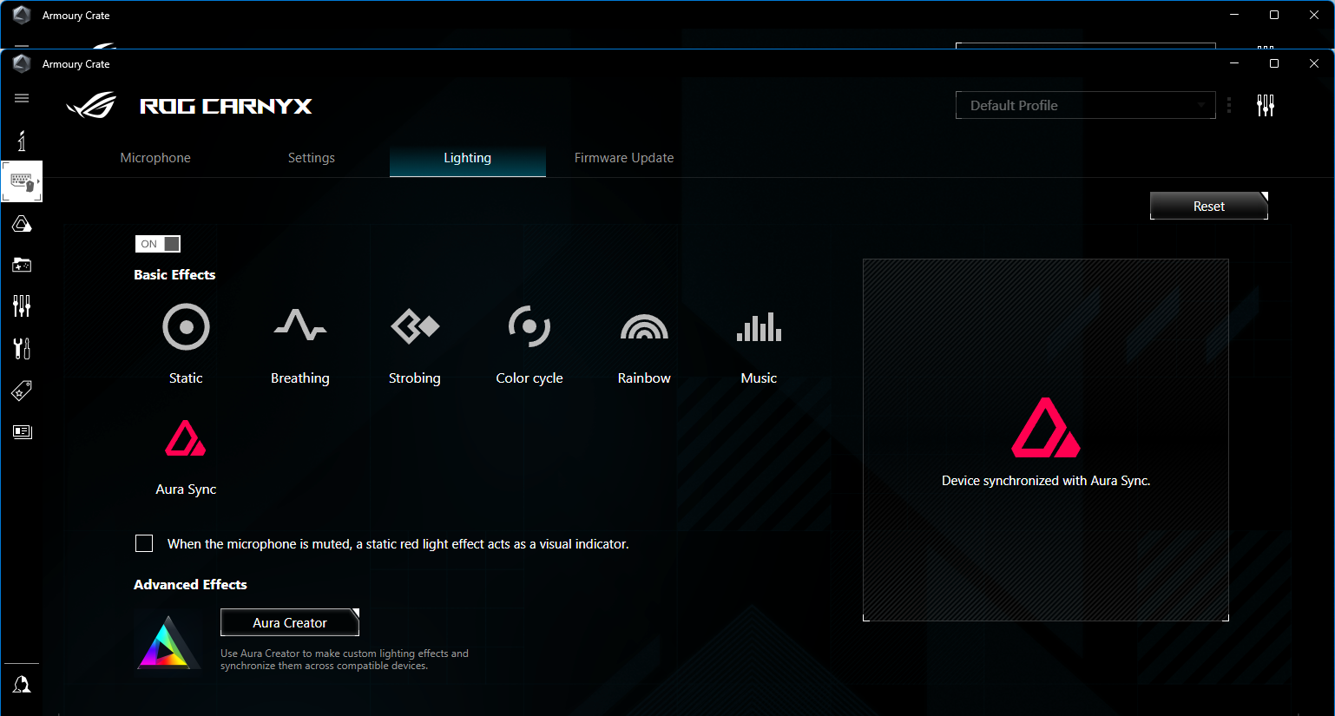Click the Reset button
The height and width of the screenshot is (716, 1335).
[x=1209, y=206]
